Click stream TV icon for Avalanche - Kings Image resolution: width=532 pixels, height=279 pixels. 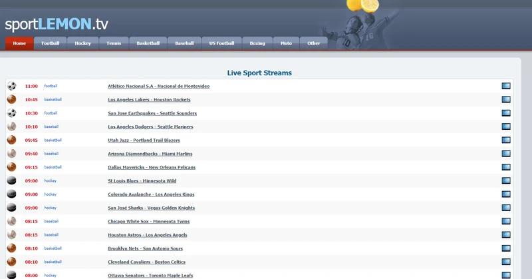[x=506, y=194]
